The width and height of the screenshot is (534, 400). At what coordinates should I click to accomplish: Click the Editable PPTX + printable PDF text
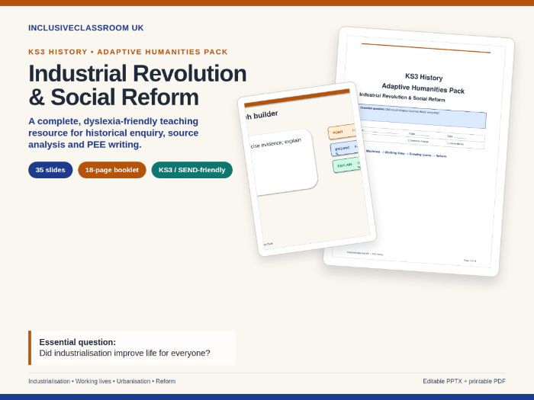click(464, 381)
